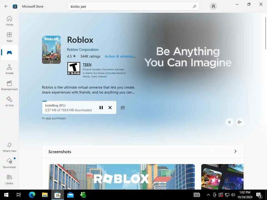The width and height of the screenshot is (267, 200).
Task: Click the Roblox title heading
Action: click(x=80, y=40)
